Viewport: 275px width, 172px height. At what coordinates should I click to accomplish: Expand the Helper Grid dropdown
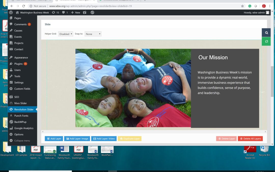click(66, 34)
